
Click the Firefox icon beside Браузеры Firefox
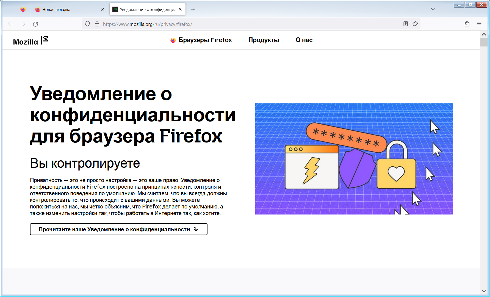point(173,40)
